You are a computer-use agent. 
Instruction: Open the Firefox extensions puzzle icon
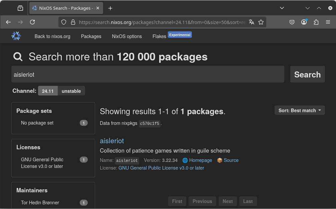coord(316,22)
